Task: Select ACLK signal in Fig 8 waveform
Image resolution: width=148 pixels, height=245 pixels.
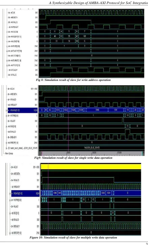Action: (13, 13)
